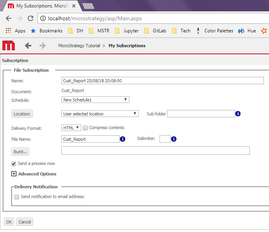Viewport: 269px width, 232px height.
Task: Click the MicroStrategy forward arrow icon
Action: coord(42,46)
